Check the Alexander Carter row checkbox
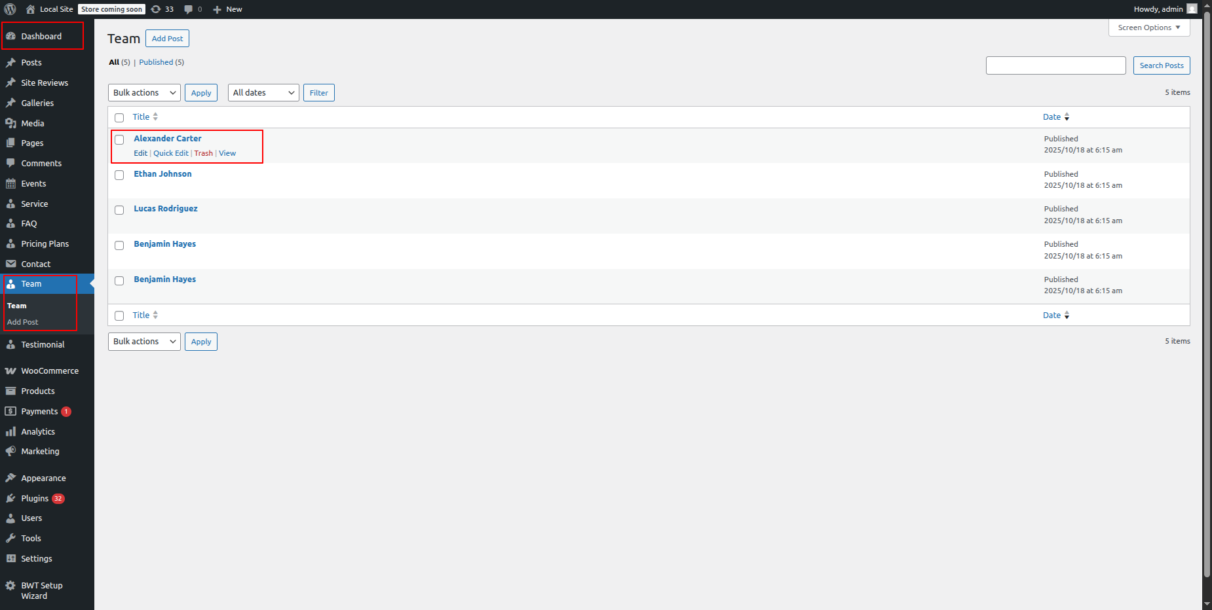The height and width of the screenshot is (610, 1212). [119, 140]
